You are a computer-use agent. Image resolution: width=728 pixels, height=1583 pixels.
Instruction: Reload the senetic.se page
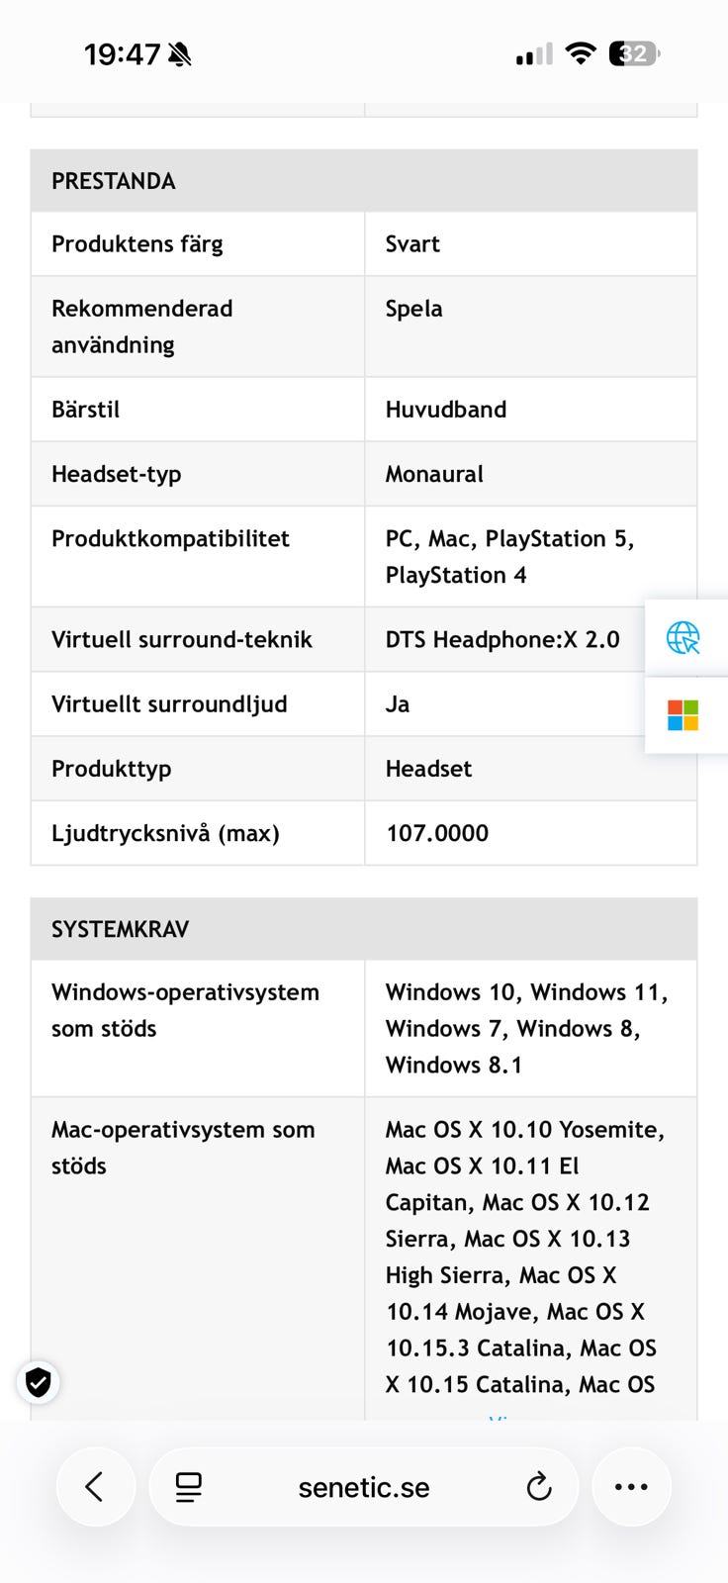pos(538,1486)
